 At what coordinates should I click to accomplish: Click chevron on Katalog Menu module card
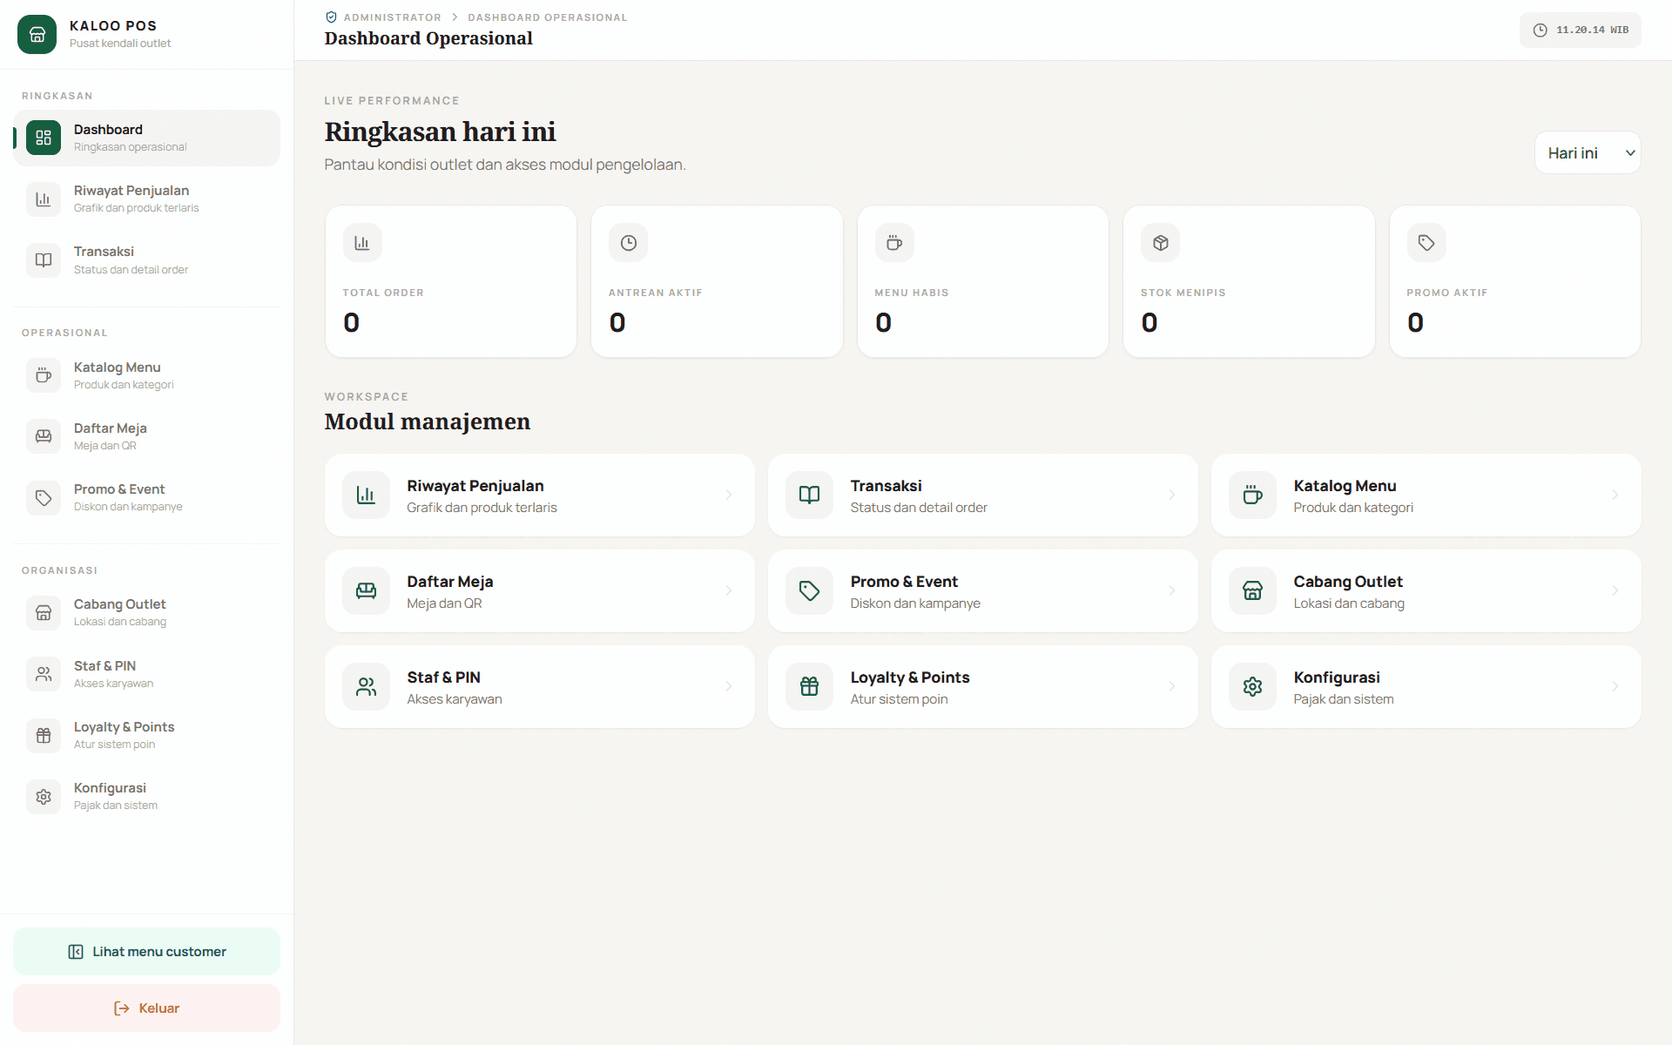tap(1615, 495)
